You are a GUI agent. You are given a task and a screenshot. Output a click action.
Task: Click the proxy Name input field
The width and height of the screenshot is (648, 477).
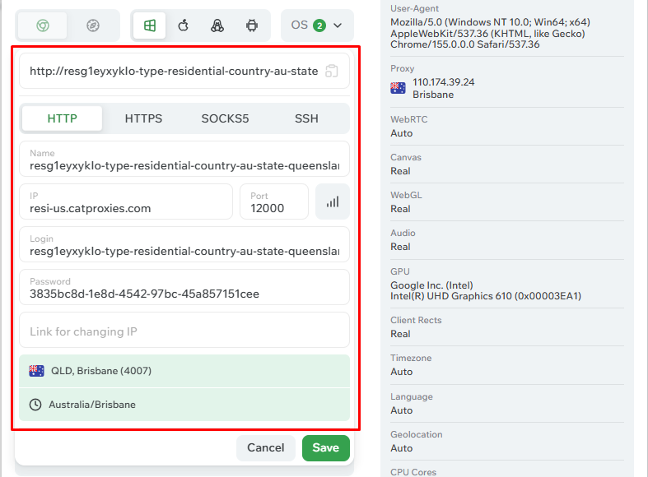184,160
